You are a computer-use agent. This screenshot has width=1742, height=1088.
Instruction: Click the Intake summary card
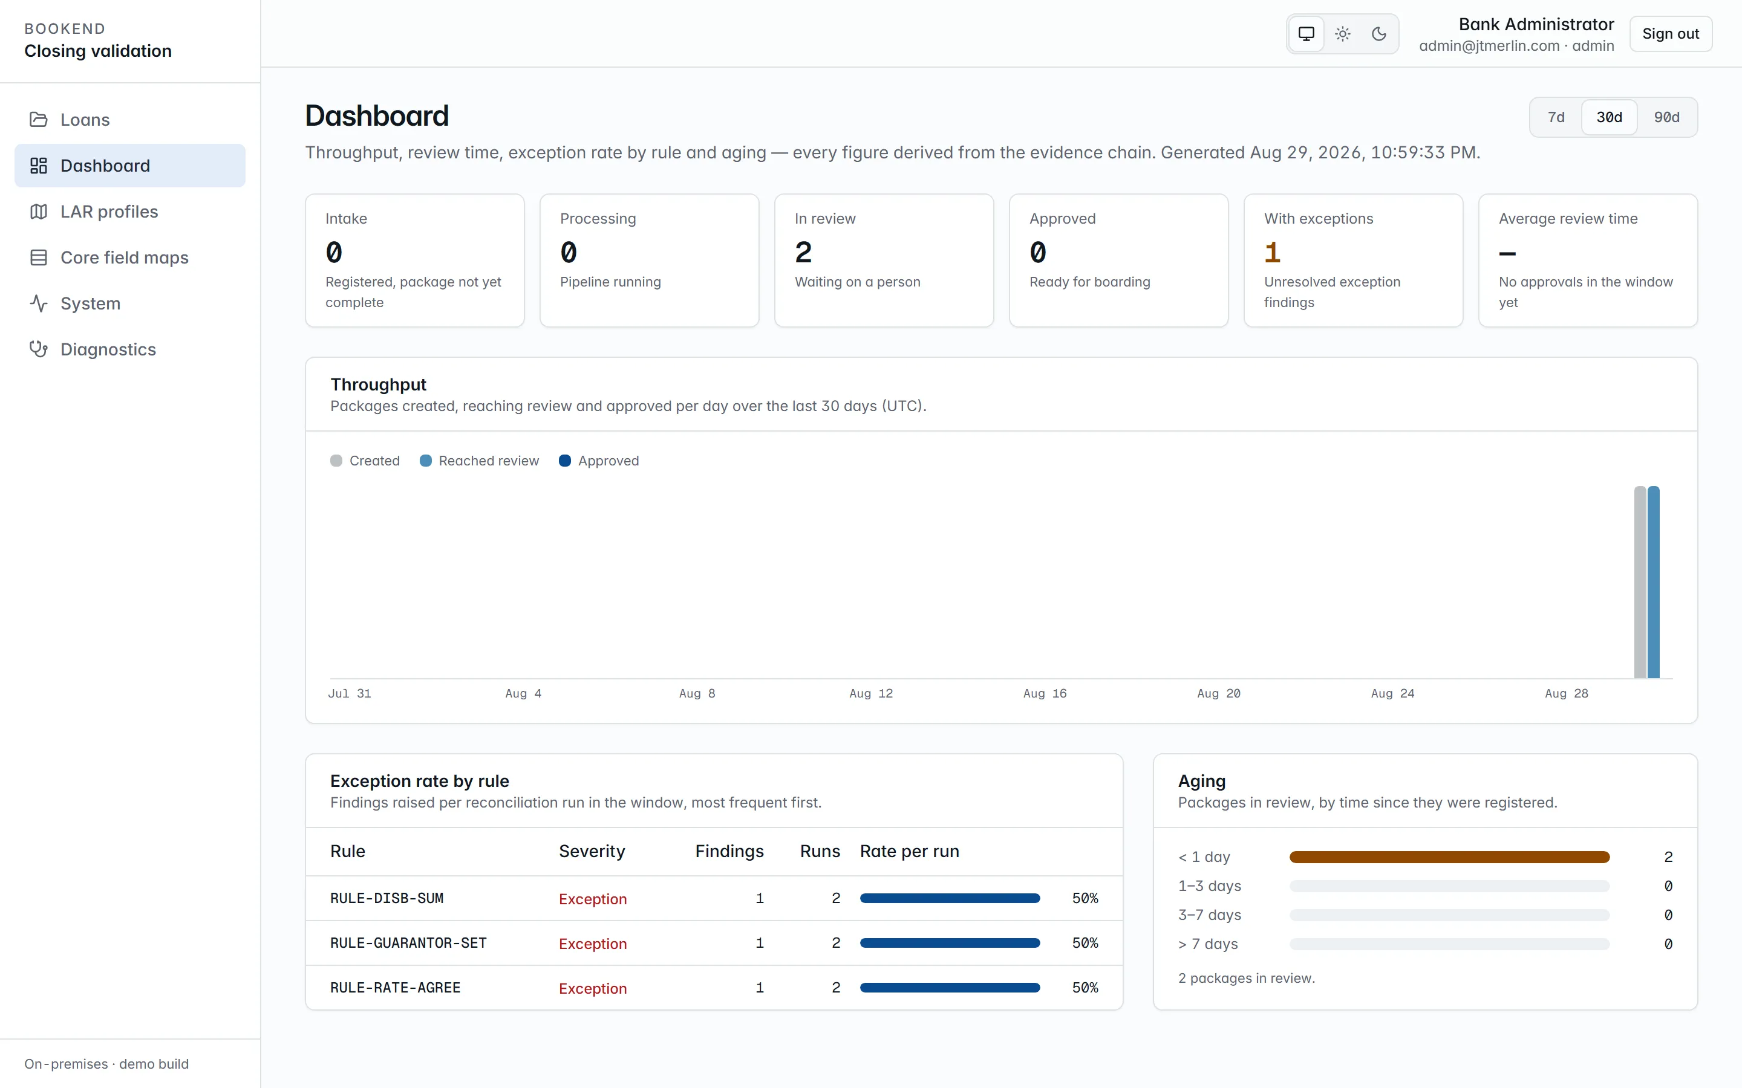(414, 261)
